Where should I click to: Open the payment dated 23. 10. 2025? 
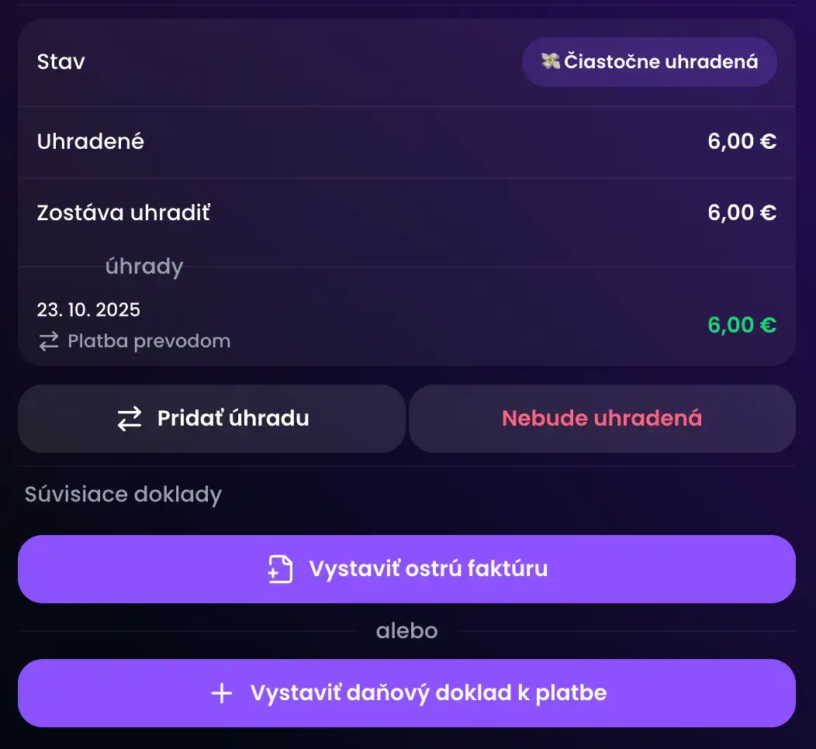coord(88,310)
